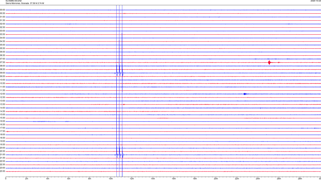Screen dimensions: 321x180
Task: Click on the 23:00 hour label
Action: (2, 168)
